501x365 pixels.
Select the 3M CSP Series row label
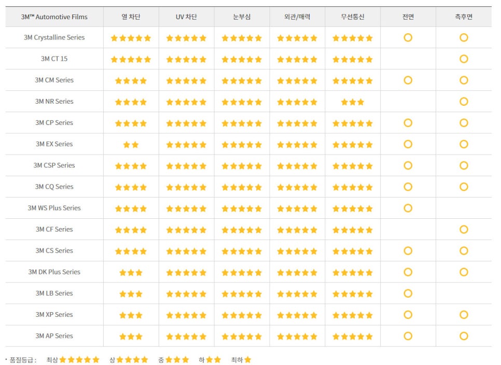[x=54, y=165]
